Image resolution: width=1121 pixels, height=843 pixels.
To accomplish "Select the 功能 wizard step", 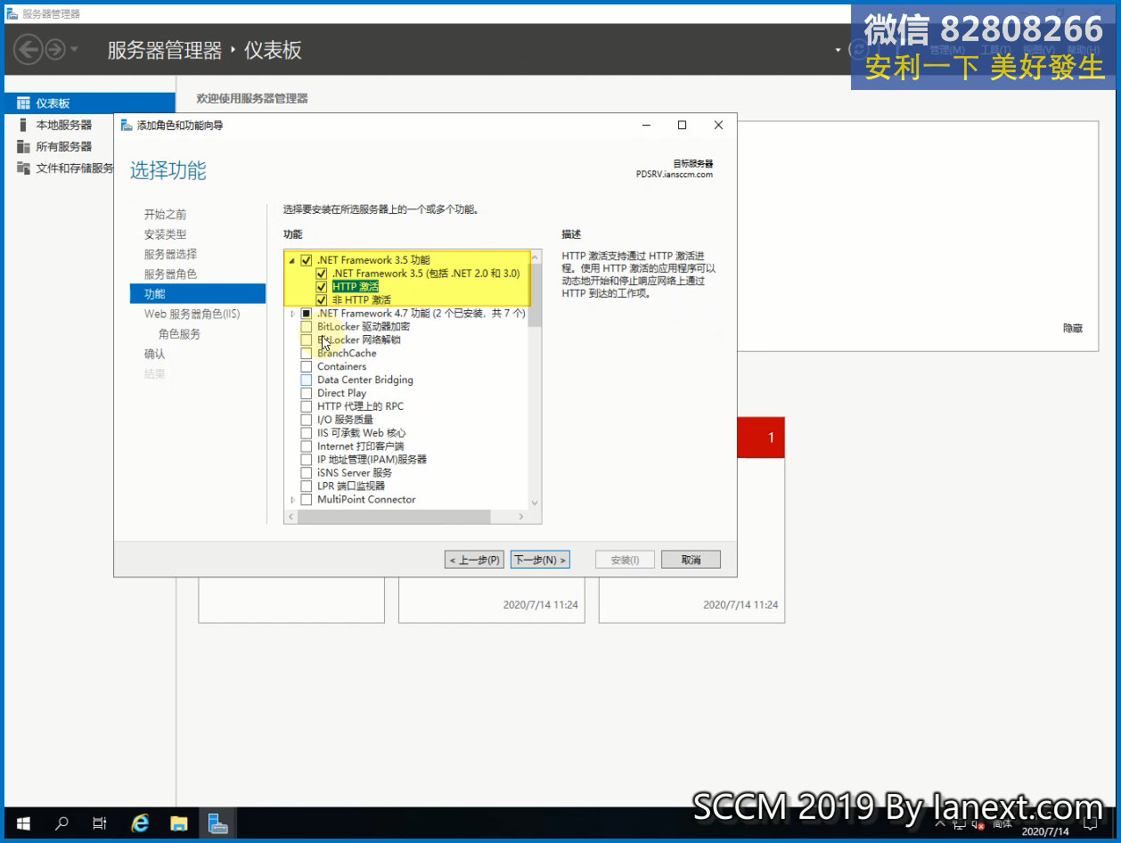I will pos(198,293).
